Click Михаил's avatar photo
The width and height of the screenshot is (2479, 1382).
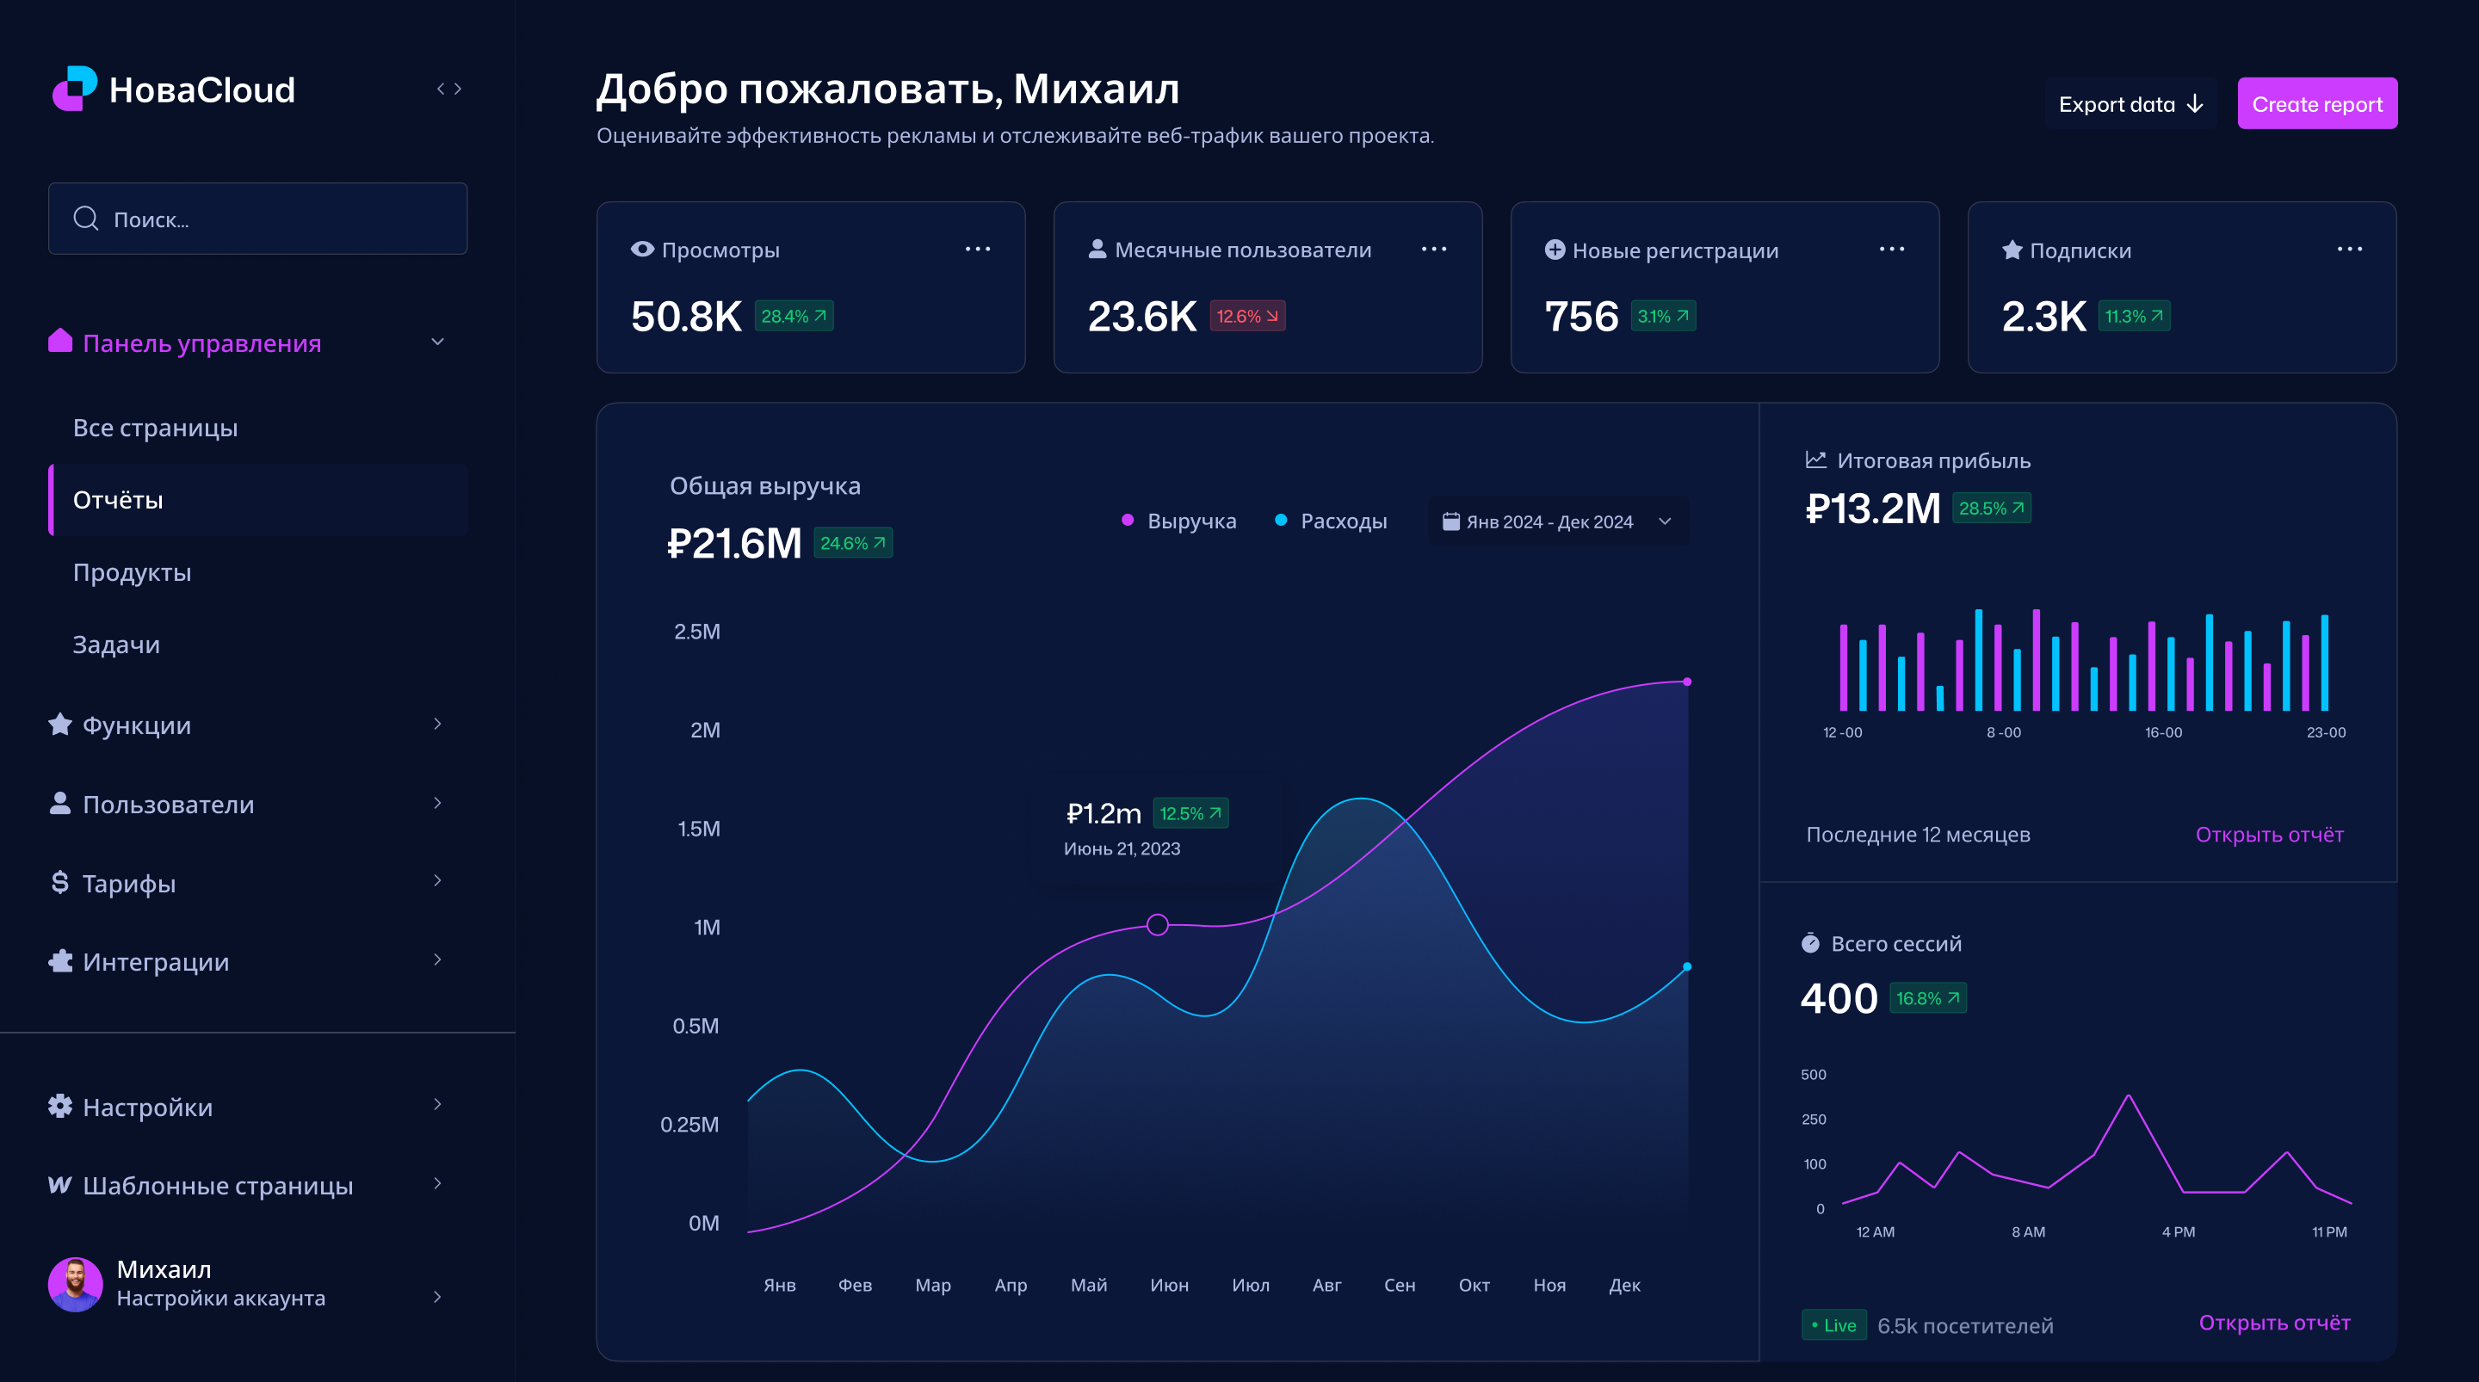pyautogui.click(x=75, y=1283)
